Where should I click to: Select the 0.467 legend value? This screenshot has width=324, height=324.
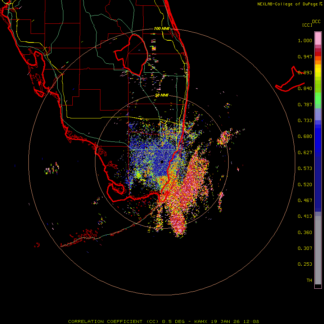click(305, 201)
